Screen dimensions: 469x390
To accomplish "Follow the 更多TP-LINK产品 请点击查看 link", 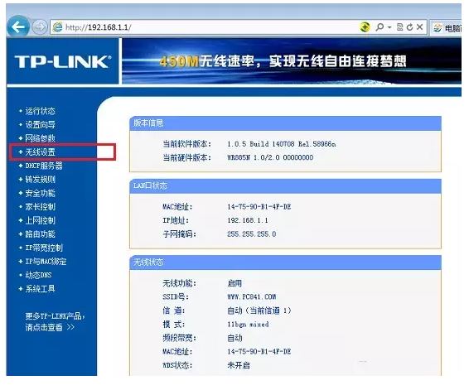I will point(55,321).
